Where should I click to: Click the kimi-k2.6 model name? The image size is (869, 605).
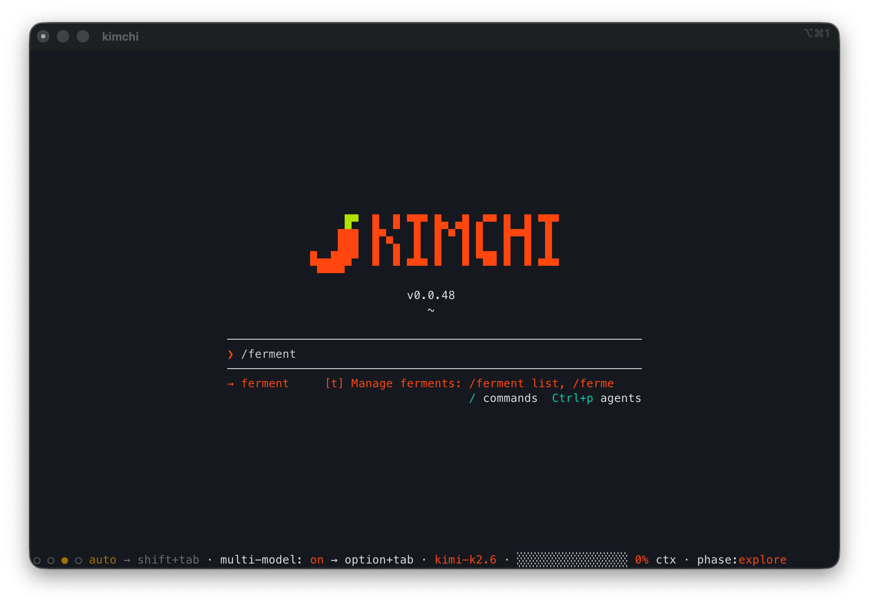pos(465,560)
